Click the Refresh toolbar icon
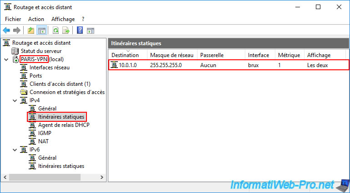This screenshot has width=350, height=193. [x=56, y=31]
